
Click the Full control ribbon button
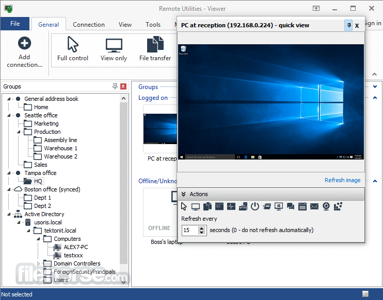tap(73, 49)
